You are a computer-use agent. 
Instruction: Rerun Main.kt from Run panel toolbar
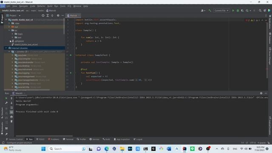[x=6, y=98]
